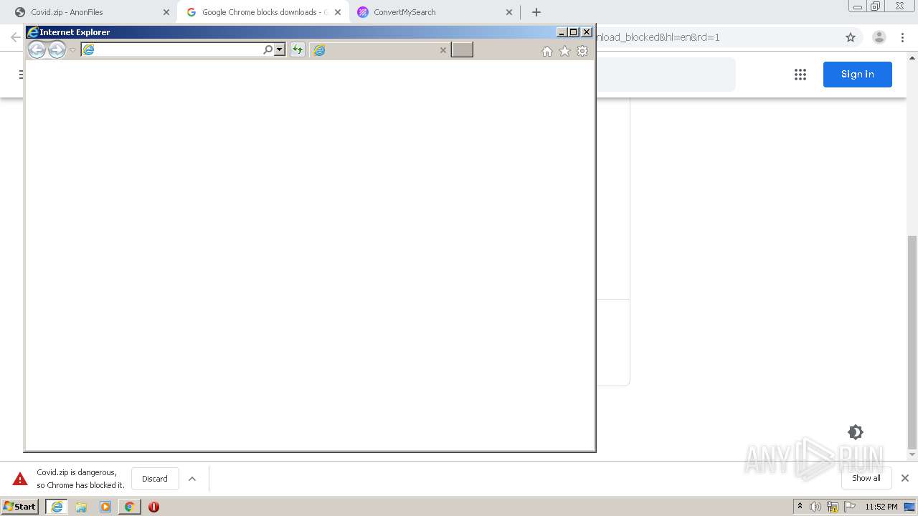Focus the Internet Explorer address bar

tap(172, 49)
